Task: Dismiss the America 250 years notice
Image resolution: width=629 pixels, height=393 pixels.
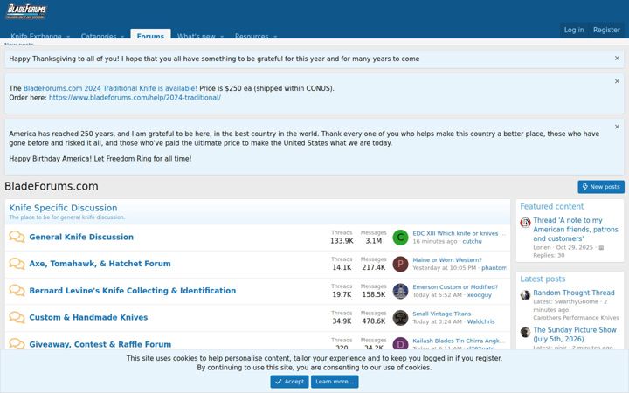Action: 617,127
